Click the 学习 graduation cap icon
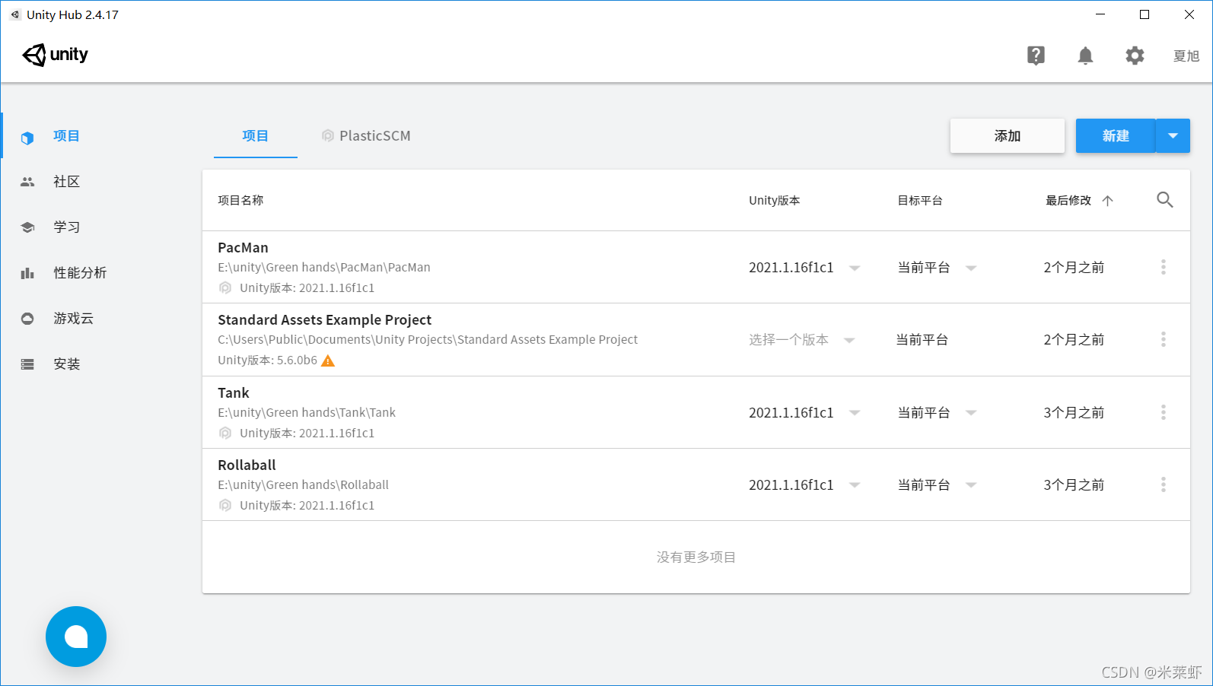Screen dimensions: 1213x686 27,227
